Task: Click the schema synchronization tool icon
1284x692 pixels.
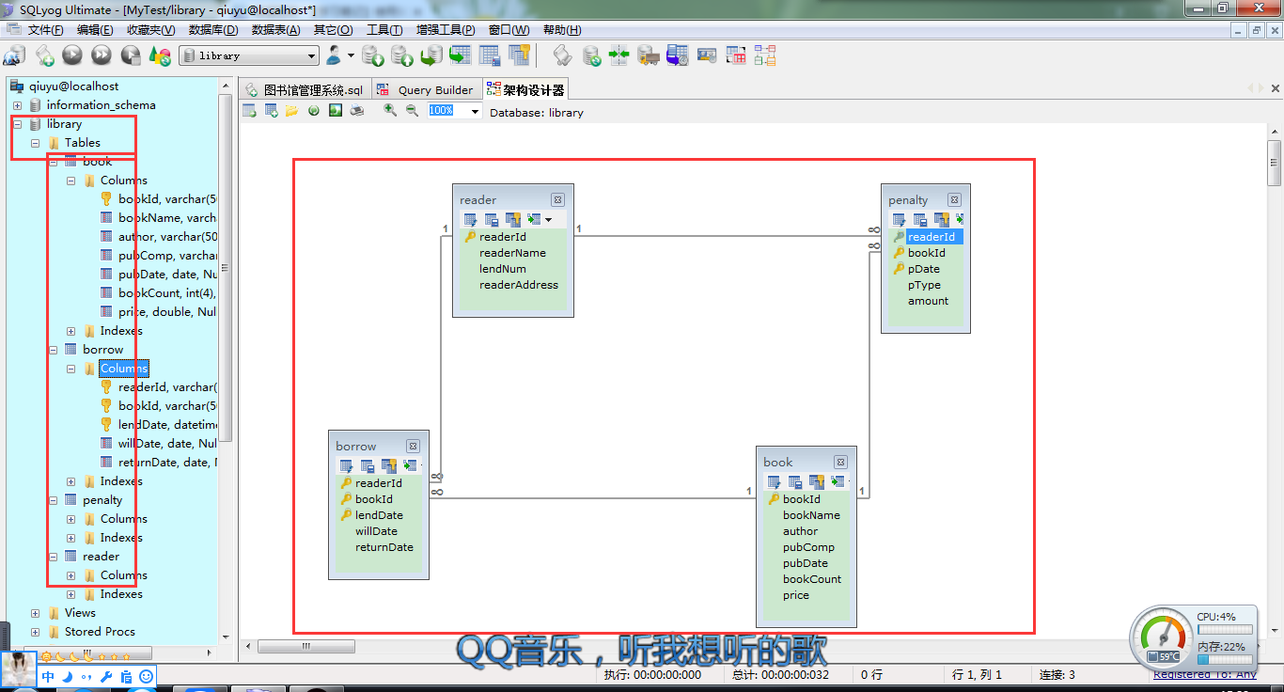Action: click(x=619, y=55)
